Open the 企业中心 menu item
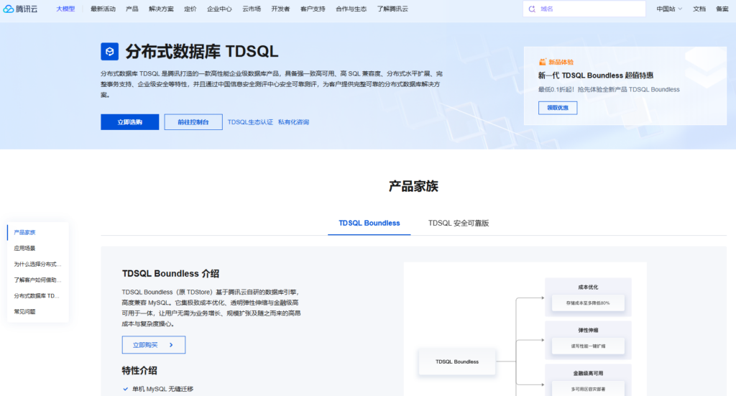The height and width of the screenshot is (396, 736). point(219,9)
